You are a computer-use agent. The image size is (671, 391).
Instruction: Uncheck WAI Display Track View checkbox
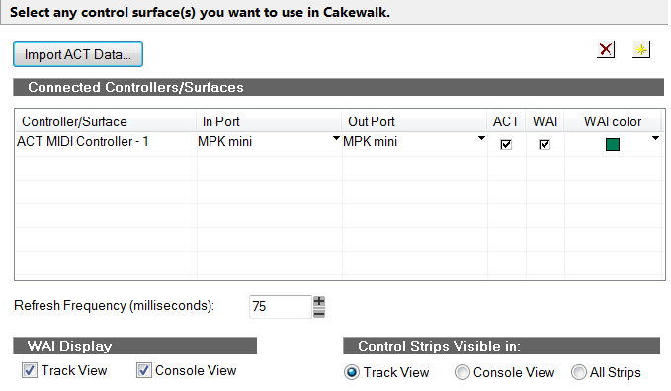coord(30,370)
